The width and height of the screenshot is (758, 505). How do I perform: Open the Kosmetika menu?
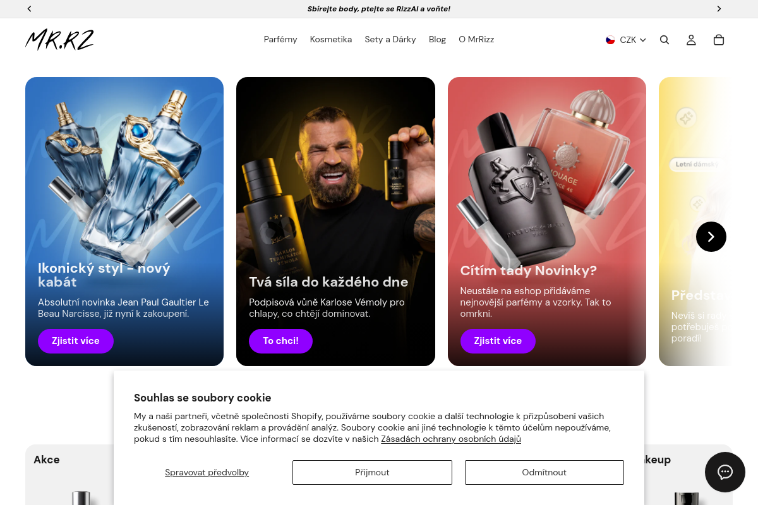click(331, 39)
